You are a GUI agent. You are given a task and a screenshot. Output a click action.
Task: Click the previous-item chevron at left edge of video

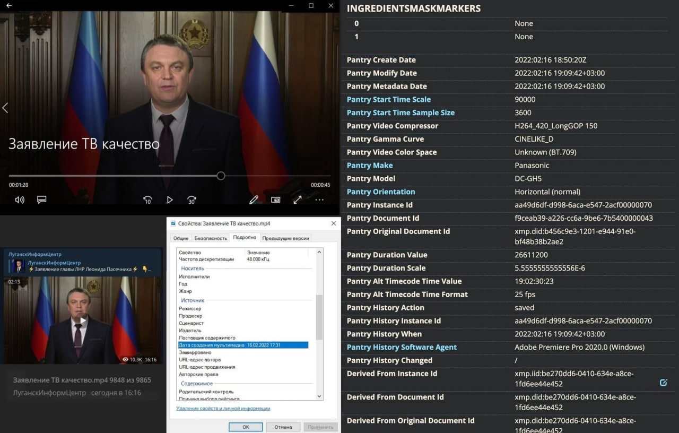(5, 108)
